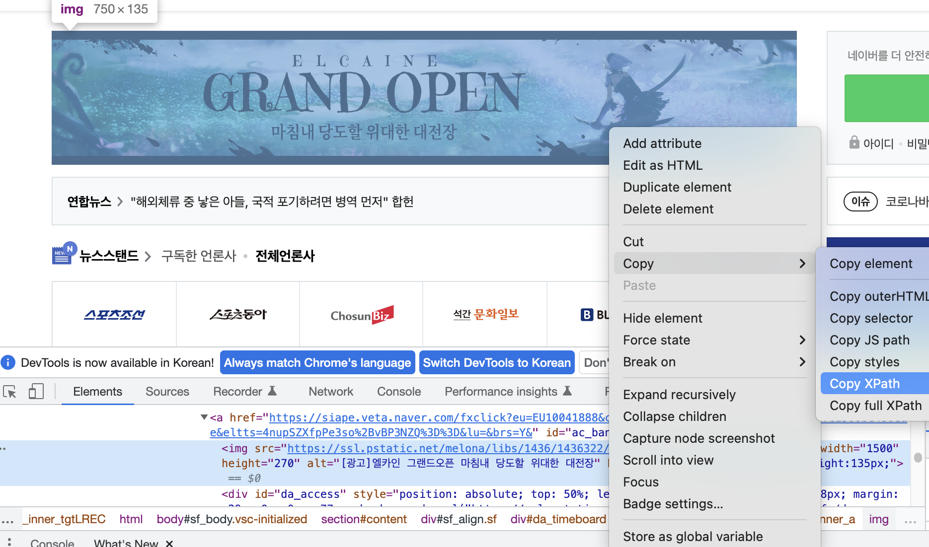Click the highlighted Copy XPath item
Viewport: 929px width, 547px height.
pos(875,383)
